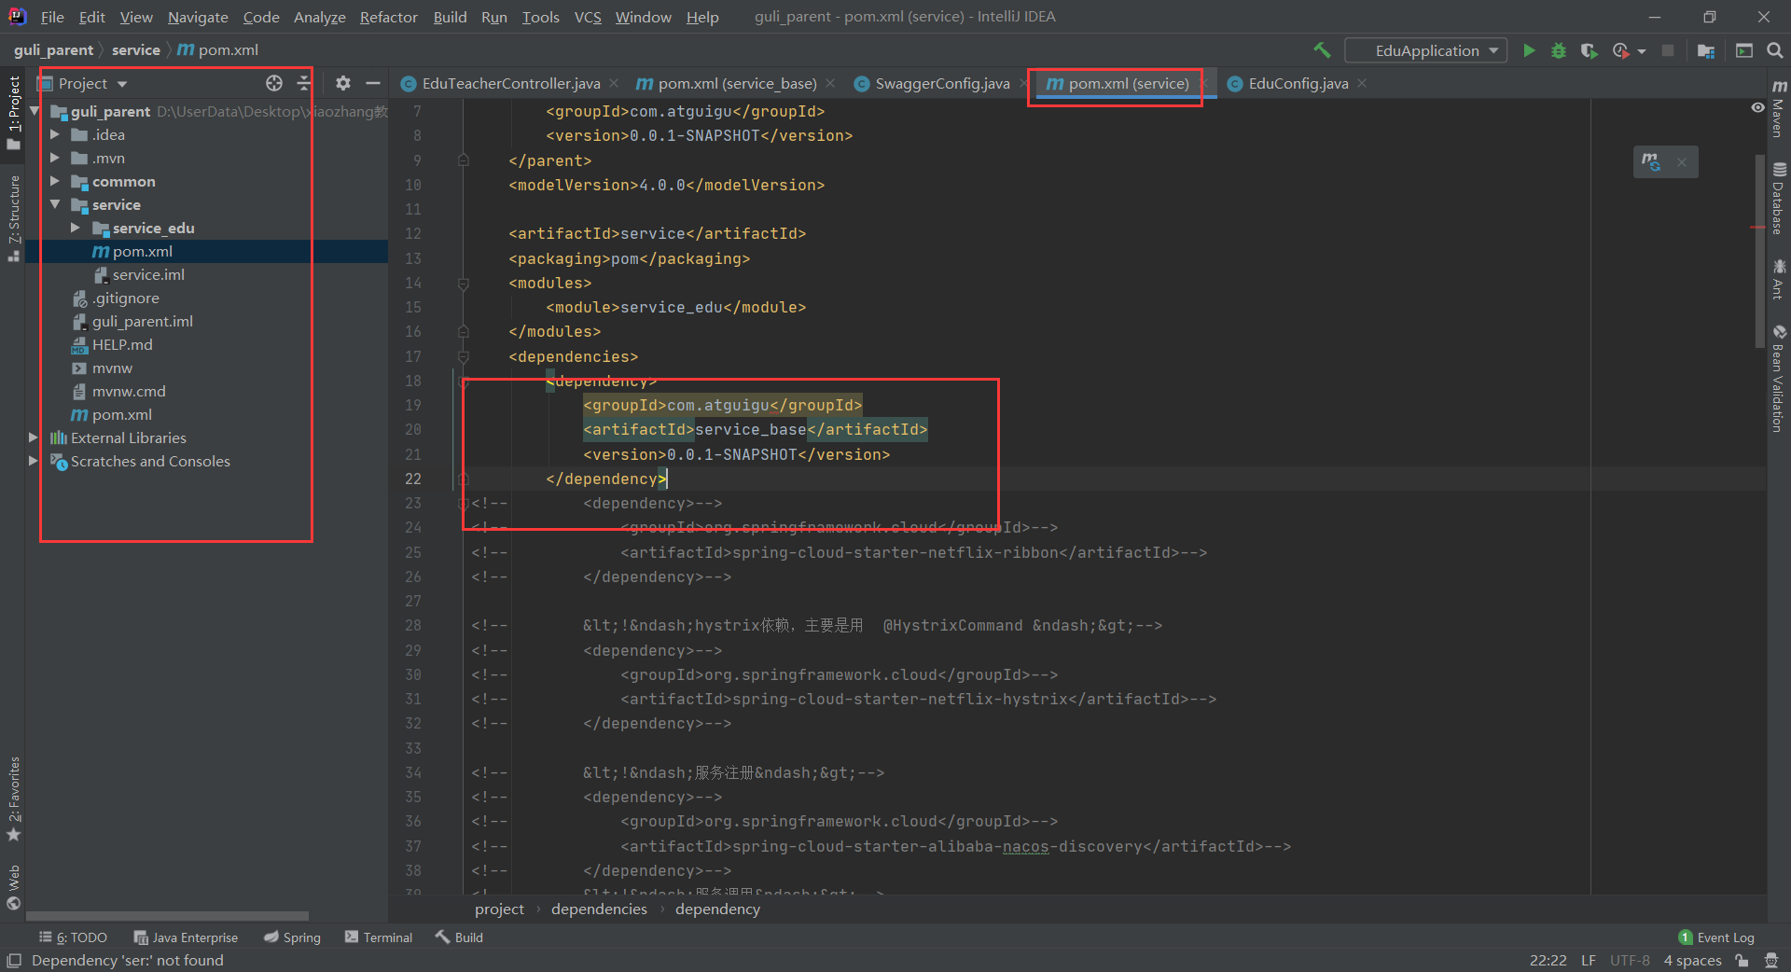Switch to EduConfig.java tab
The height and width of the screenshot is (972, 1791).
point(1298,83)
